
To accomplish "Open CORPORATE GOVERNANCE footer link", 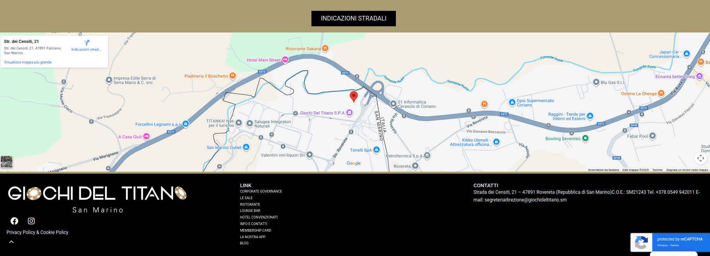I will click(x=261, y=191).
